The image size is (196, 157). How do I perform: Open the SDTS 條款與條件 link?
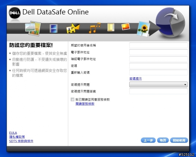21,141
